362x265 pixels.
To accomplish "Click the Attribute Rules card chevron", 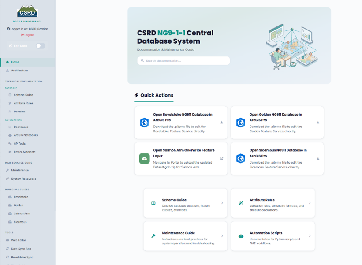I will (x=310, y=203).
